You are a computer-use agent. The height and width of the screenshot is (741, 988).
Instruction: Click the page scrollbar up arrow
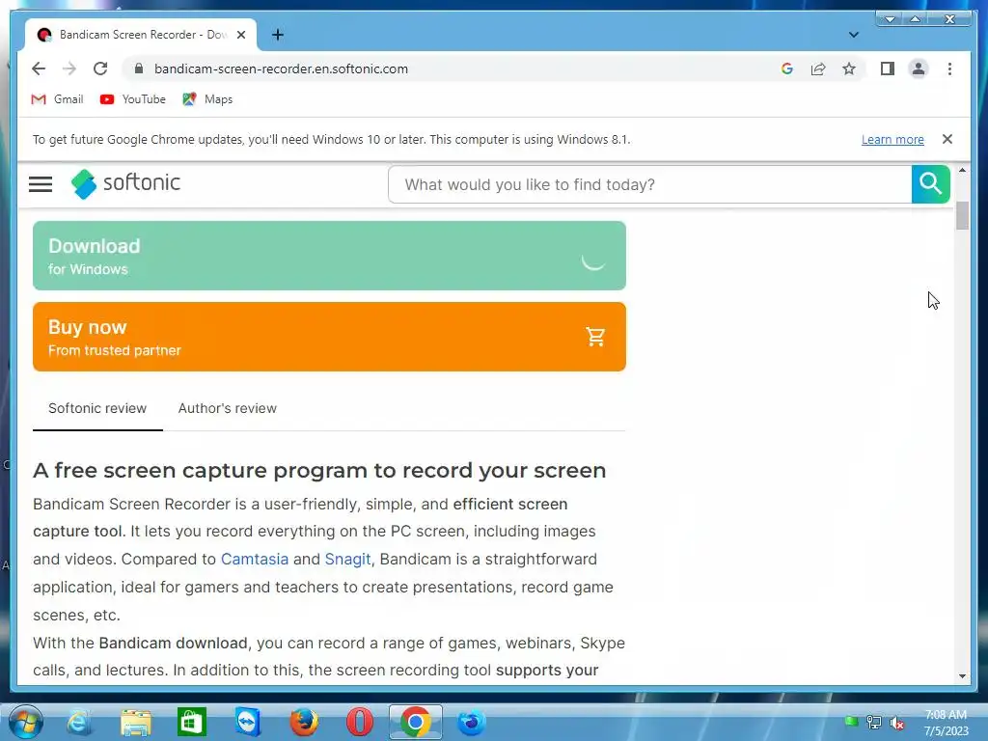pos(962,170)
